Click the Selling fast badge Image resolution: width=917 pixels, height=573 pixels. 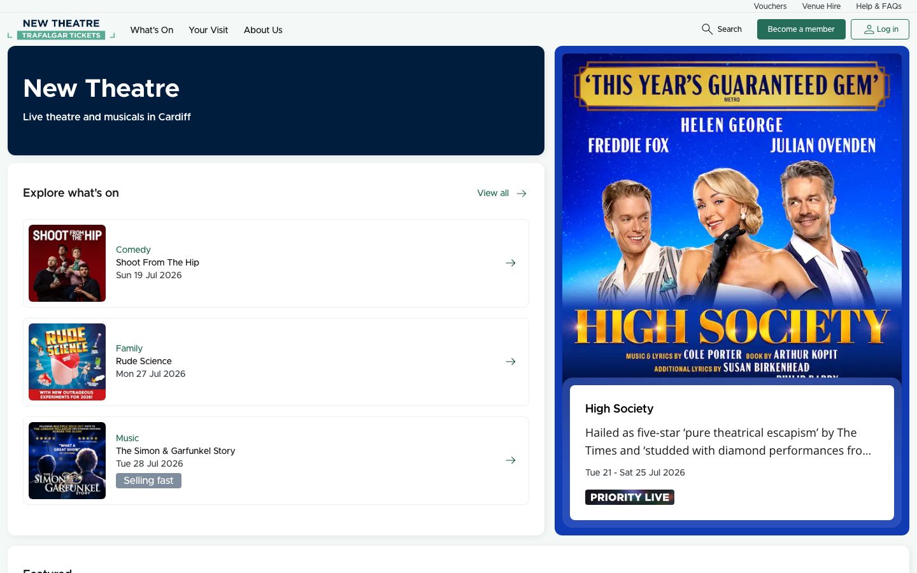tap(148, 481)
